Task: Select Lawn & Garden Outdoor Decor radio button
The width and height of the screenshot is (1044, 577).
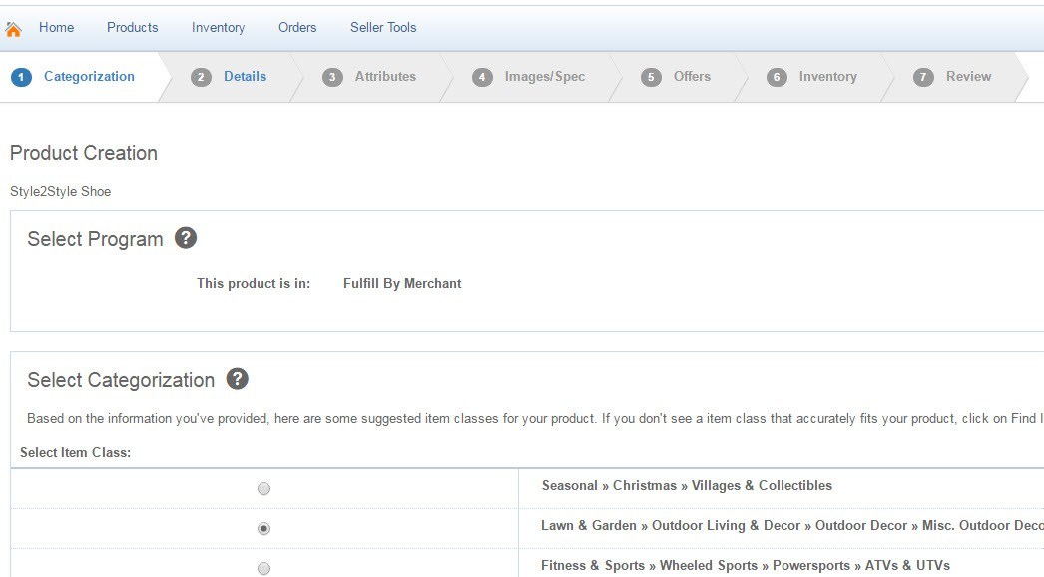Action: [263, 528]
